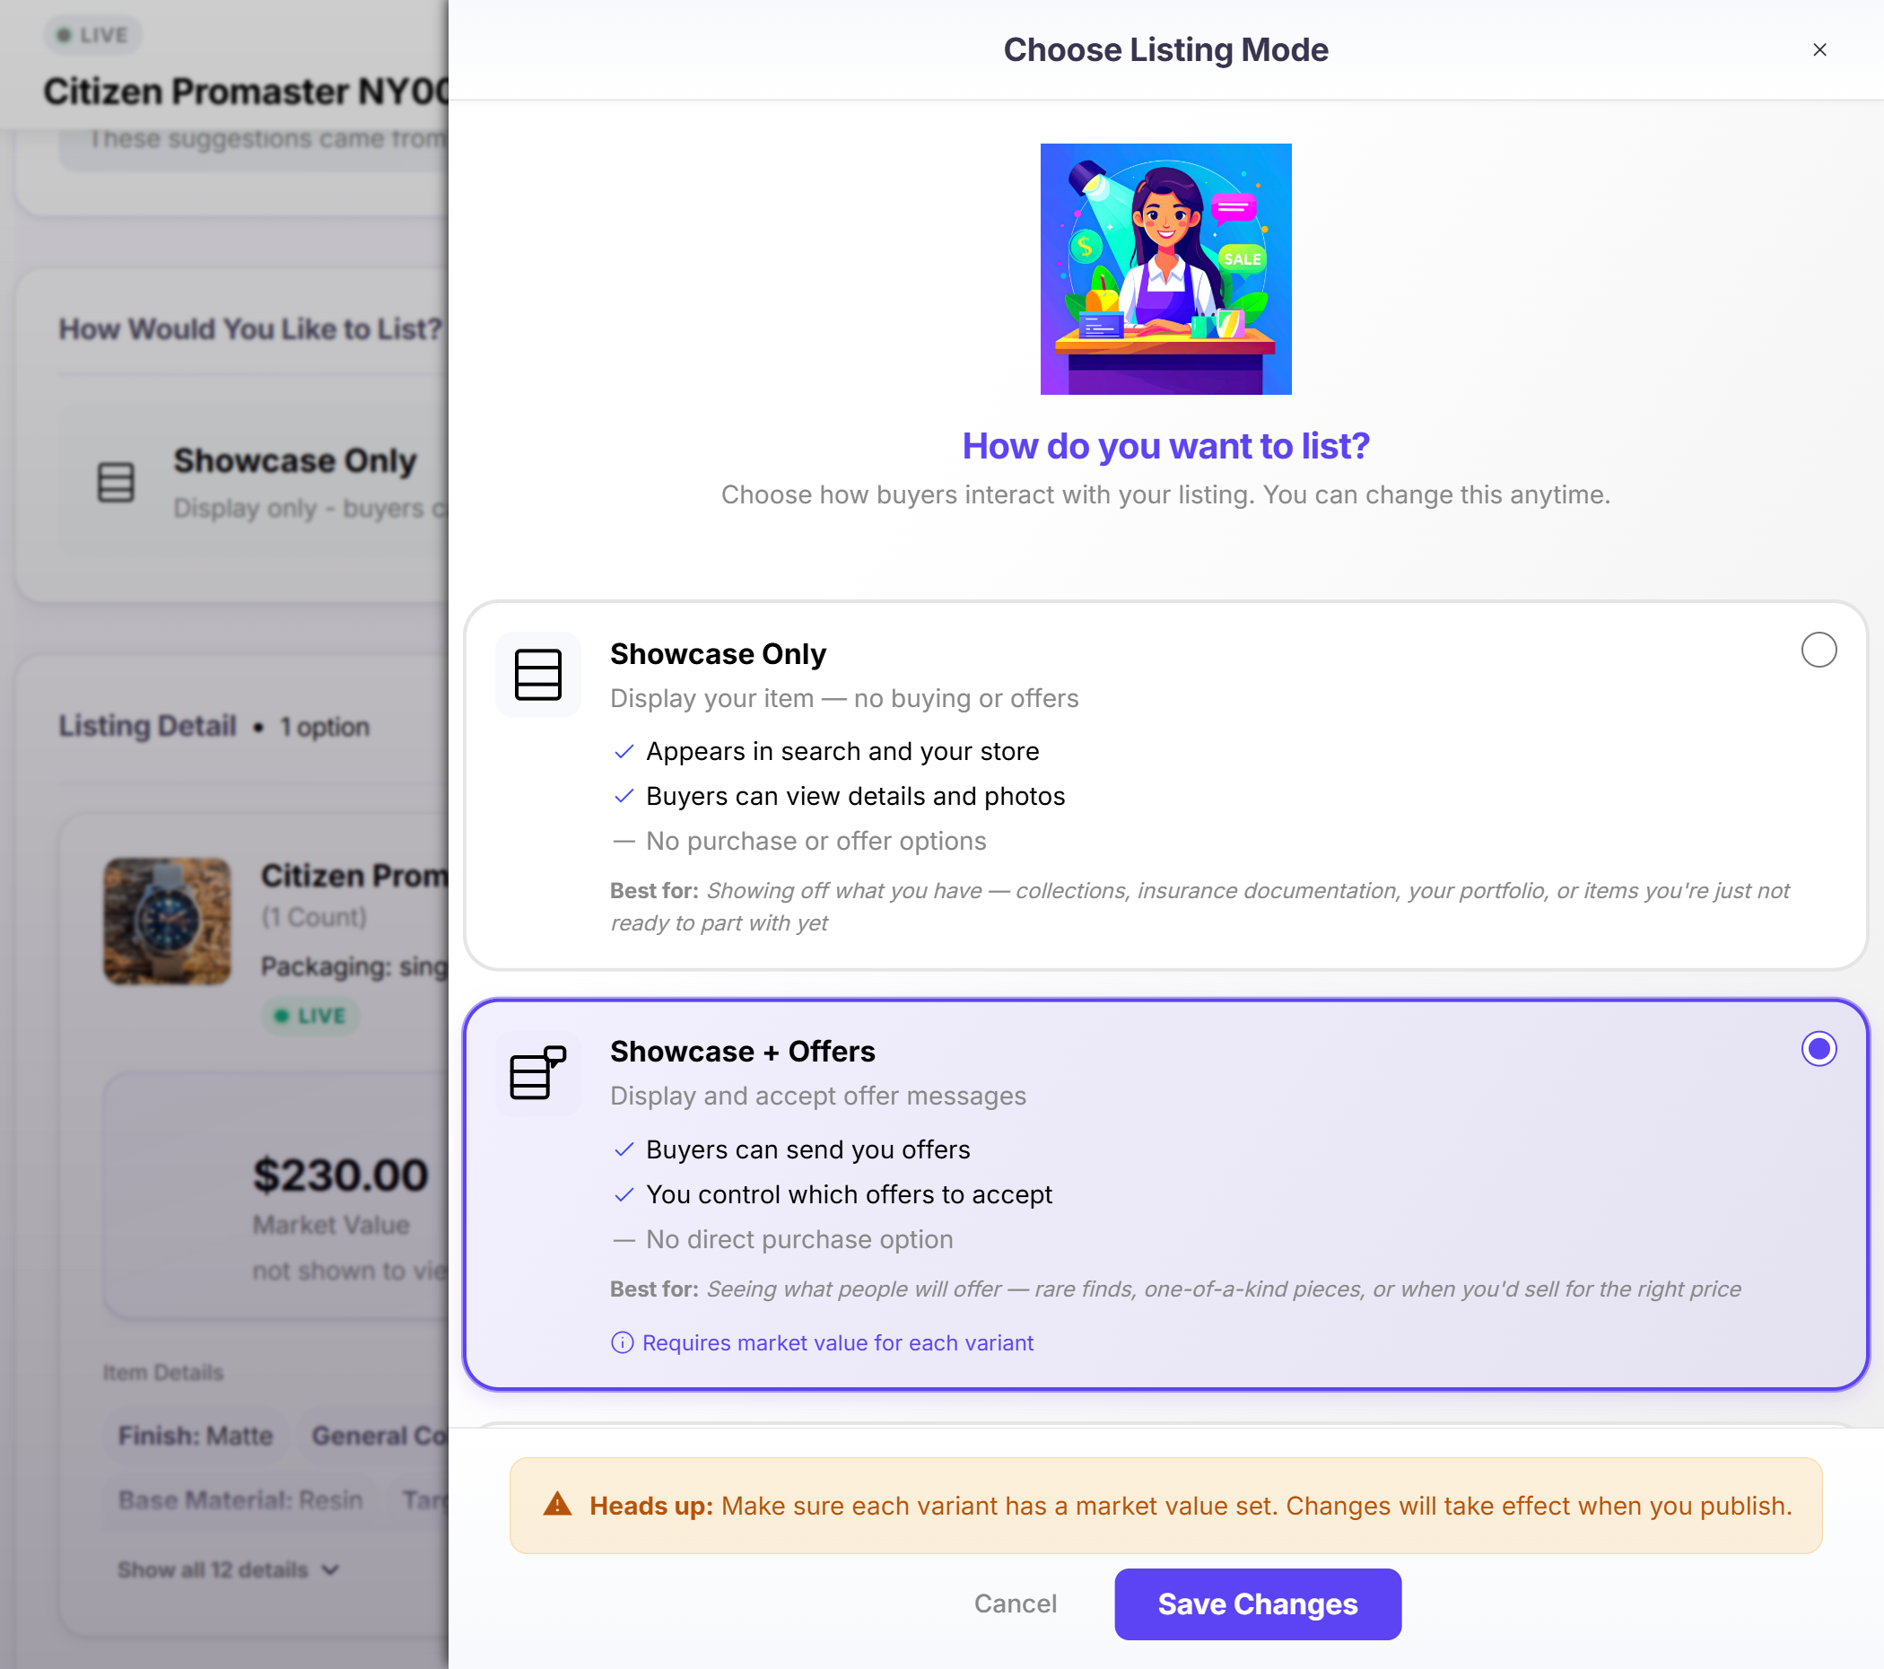The image size is (1884, 1669).
Task: Click the Heads up warning triangle icon
Action: tap(557, 1505)
